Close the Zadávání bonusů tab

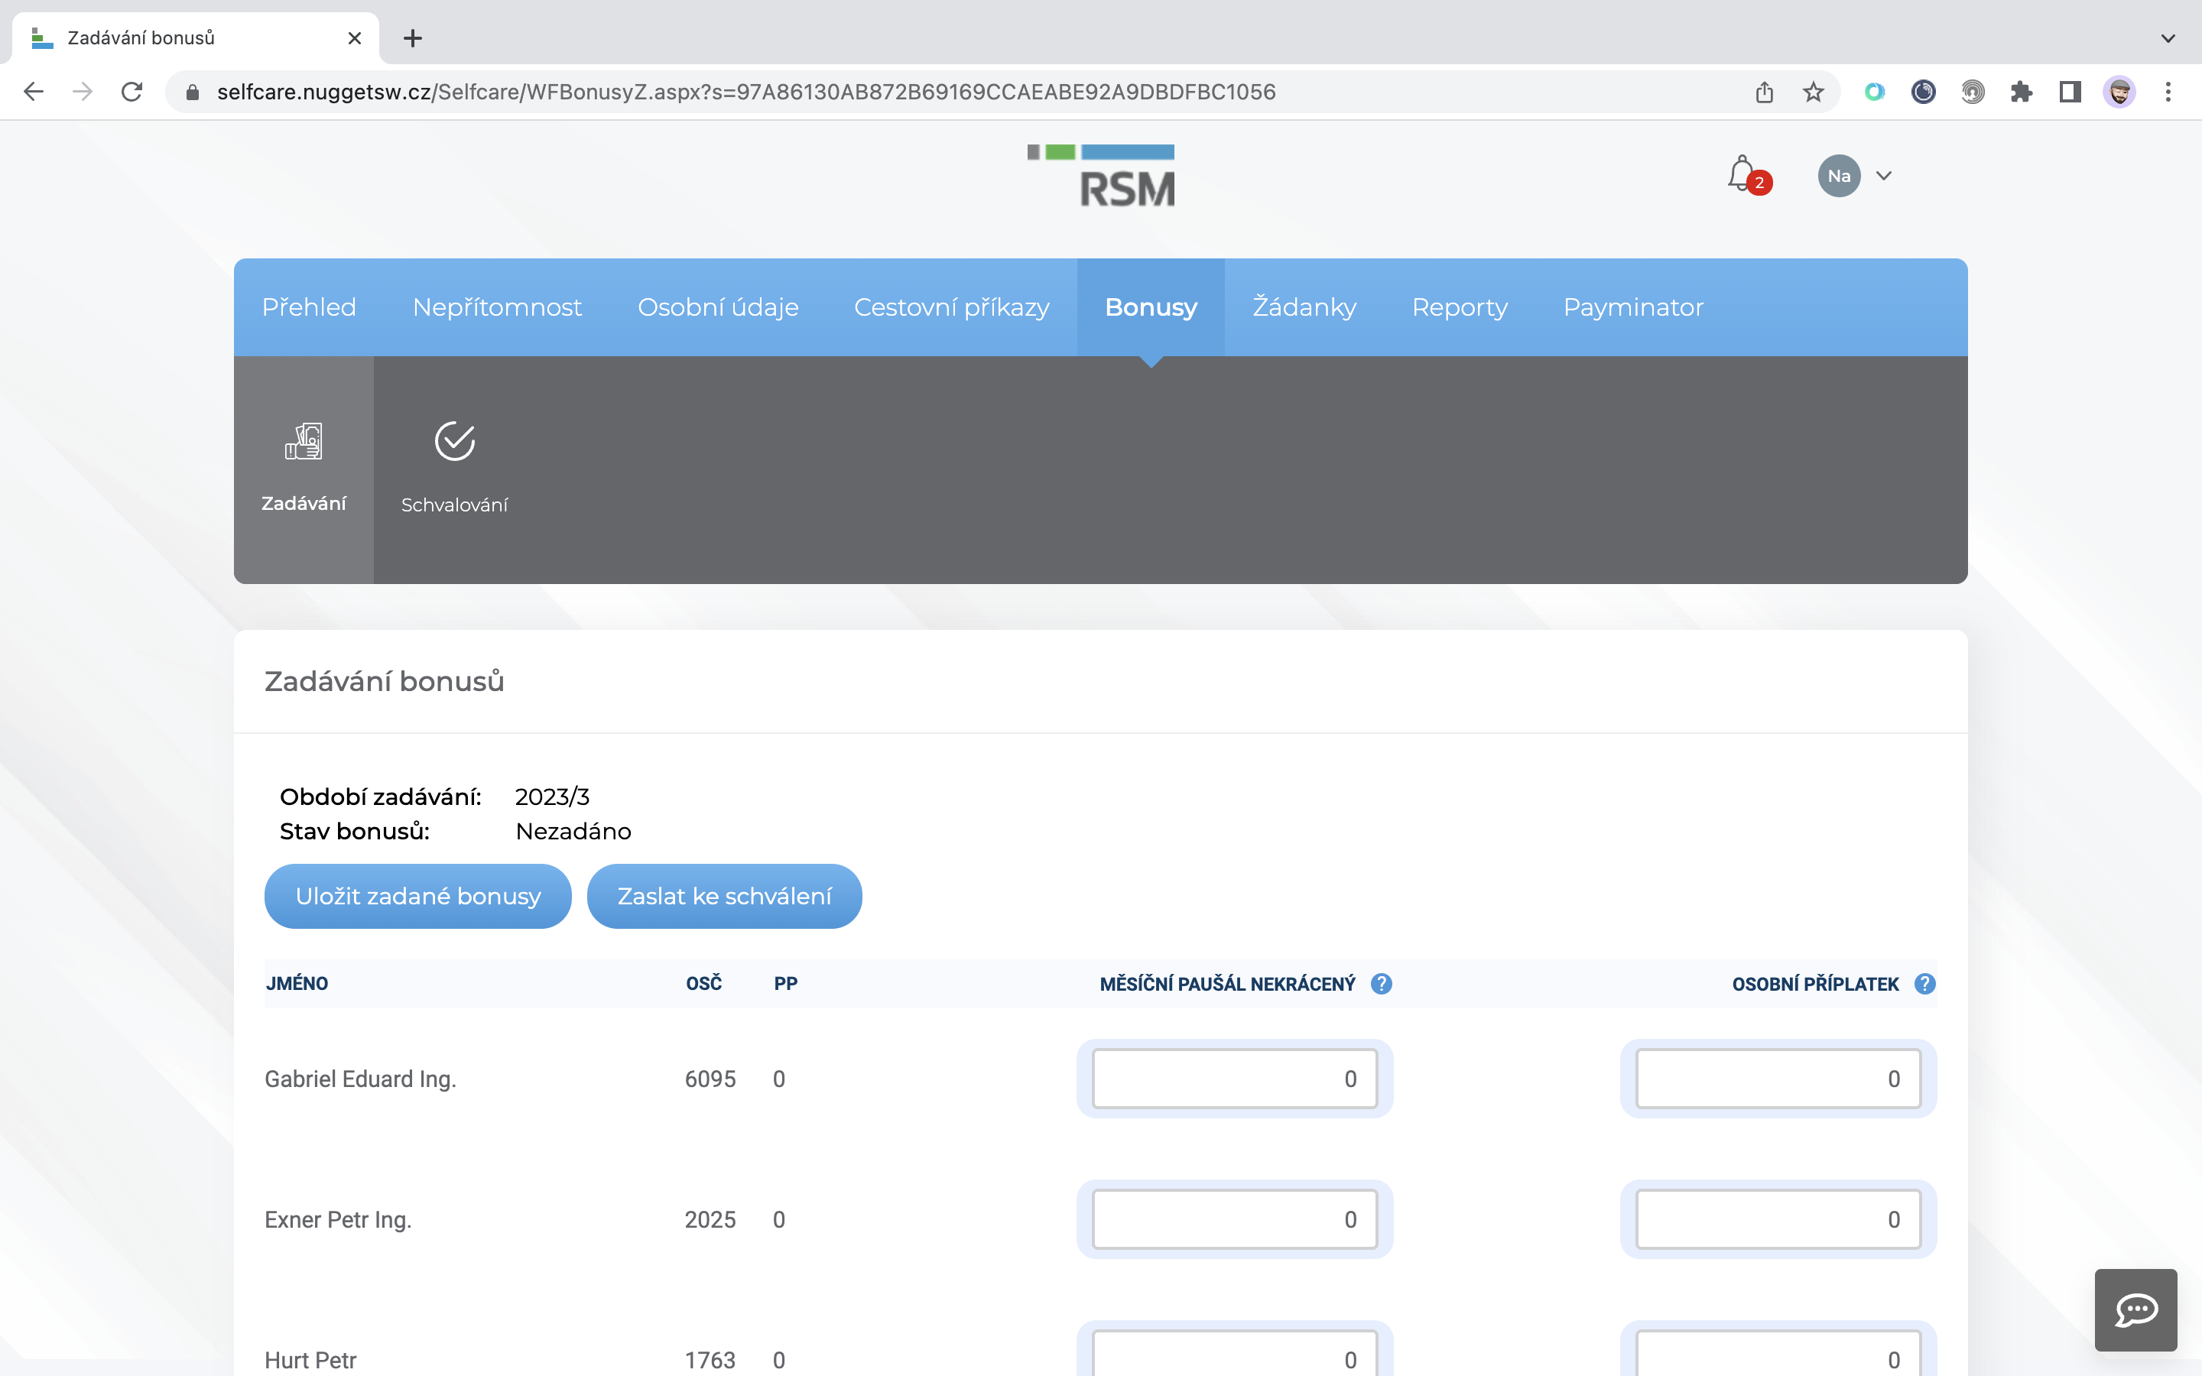[355, 38]
